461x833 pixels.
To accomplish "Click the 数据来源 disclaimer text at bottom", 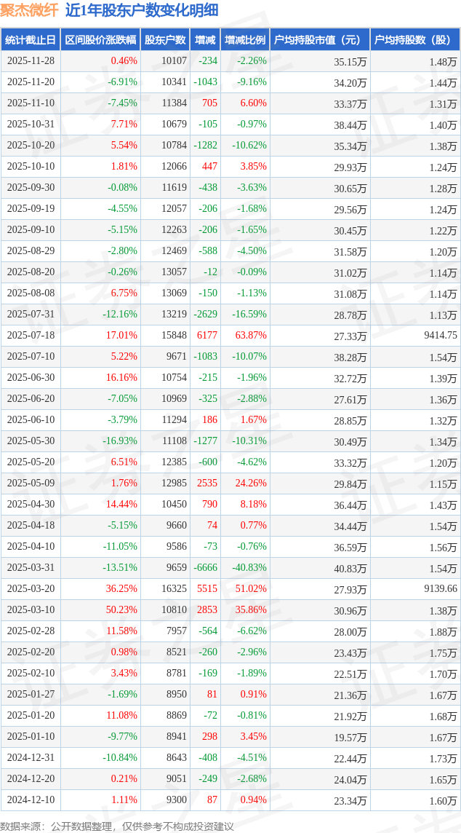I will (x=117, y=826).
